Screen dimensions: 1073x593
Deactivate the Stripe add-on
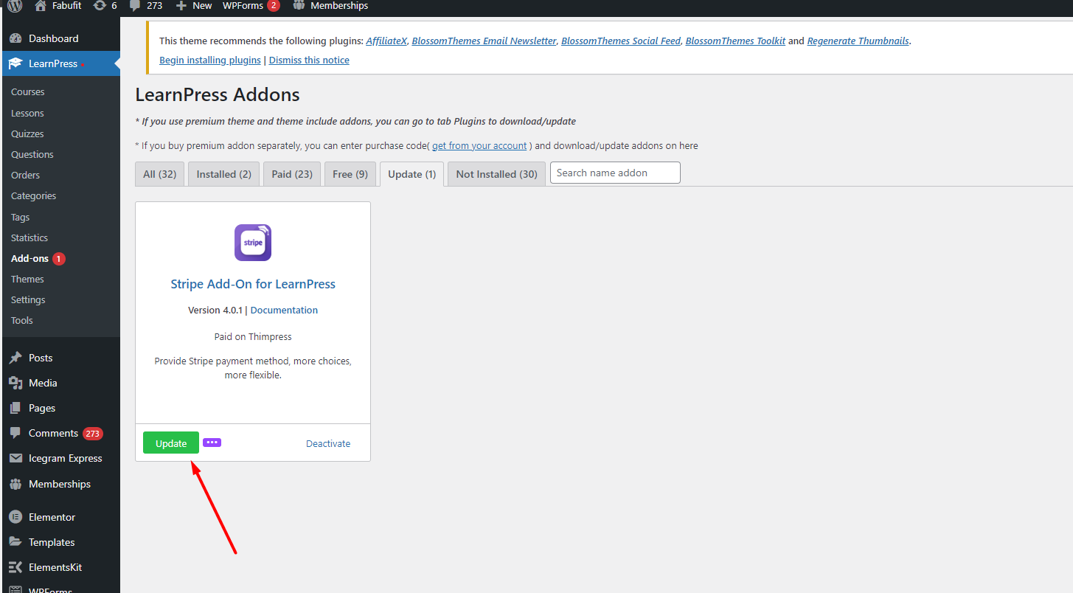click(328, 443)
